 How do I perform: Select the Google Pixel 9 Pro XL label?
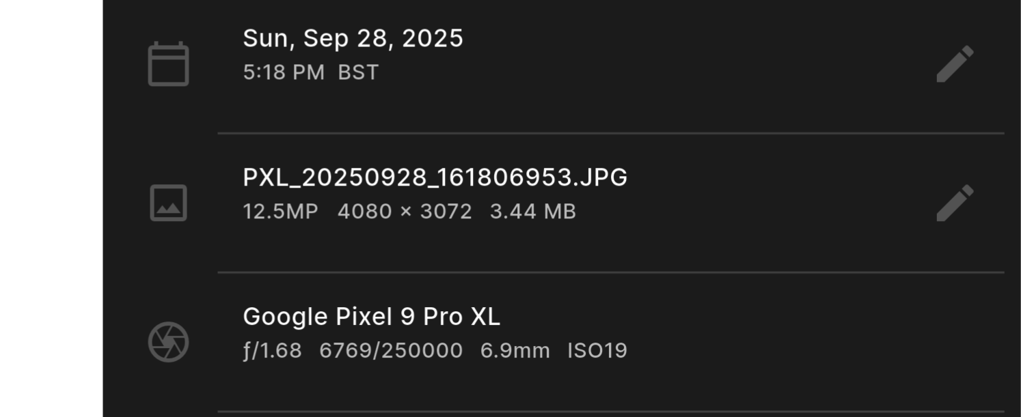point(371,317)
